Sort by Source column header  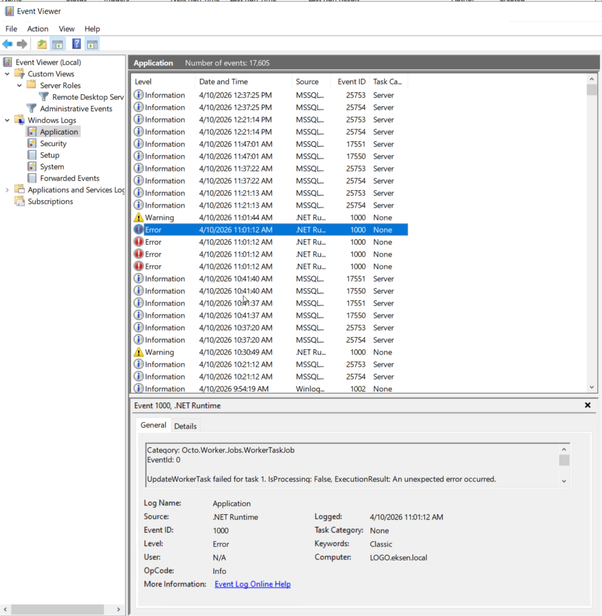(x=311, y=82)
